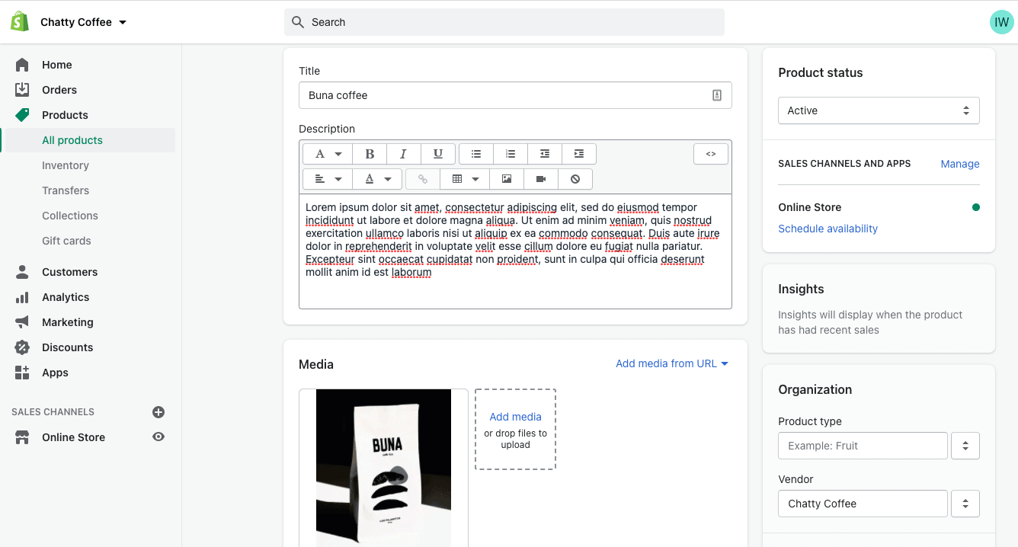Open Transfers in the sidebar
Image resolution: width=1018 pixels, height=547 pixels.
coord(66,190)
